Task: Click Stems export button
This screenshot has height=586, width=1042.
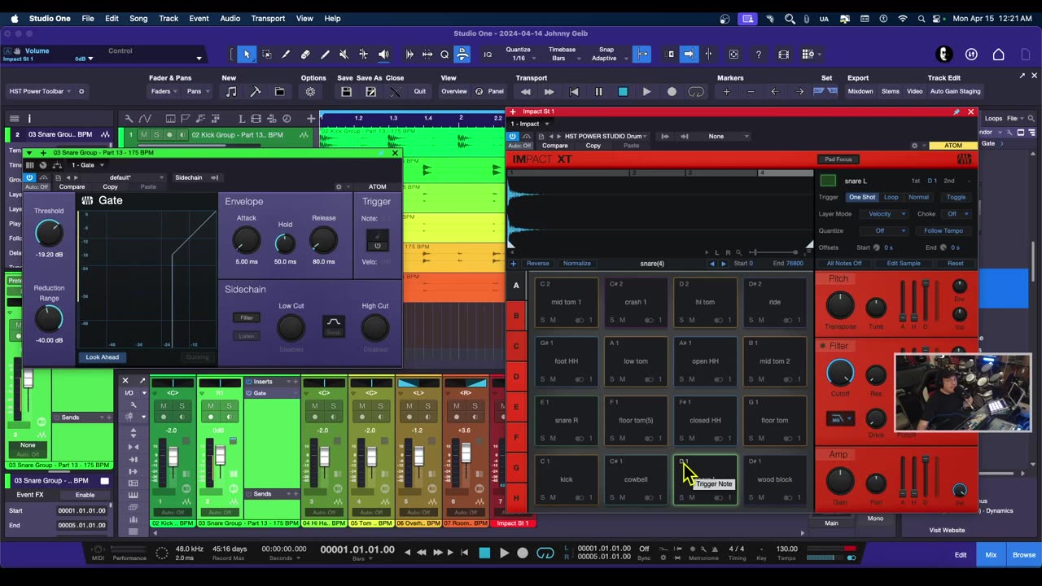Action: (x=891, y=91)
